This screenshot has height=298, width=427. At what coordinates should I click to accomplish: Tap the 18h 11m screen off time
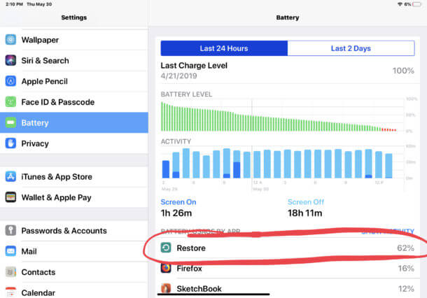[305, 213]
